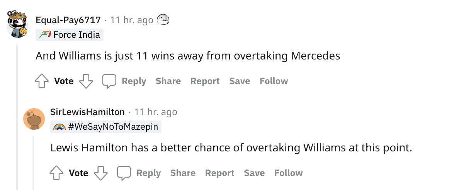The image size is (459, 190).
Task: Upvote SirLewisHamilton's reply
Action: pyautogui.click(x=57, y=173)
